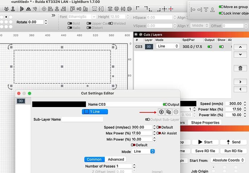Toggle Show for layer C03 in Cuts list

point(221,46)
